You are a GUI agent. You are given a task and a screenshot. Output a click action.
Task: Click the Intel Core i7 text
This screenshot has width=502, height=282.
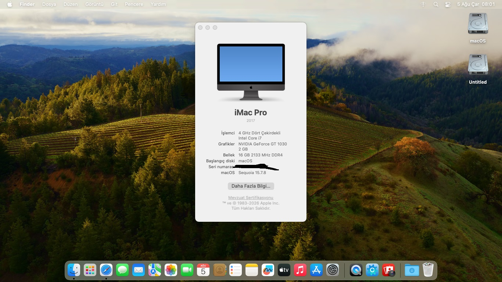[x=250, y=138]
